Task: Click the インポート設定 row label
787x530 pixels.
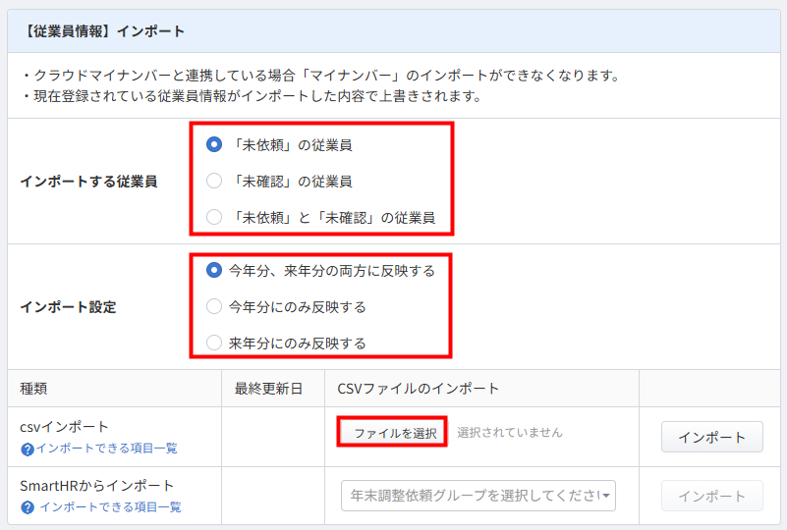Action: pyautogui.click(x=68, y=306)
